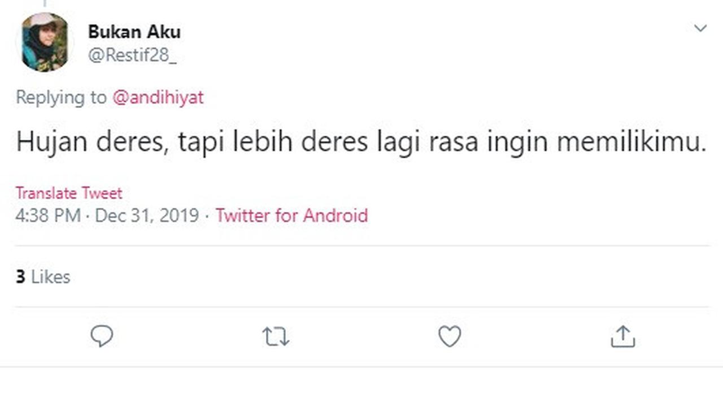Visit the @Restif28_ handle

tap(132, 57)
